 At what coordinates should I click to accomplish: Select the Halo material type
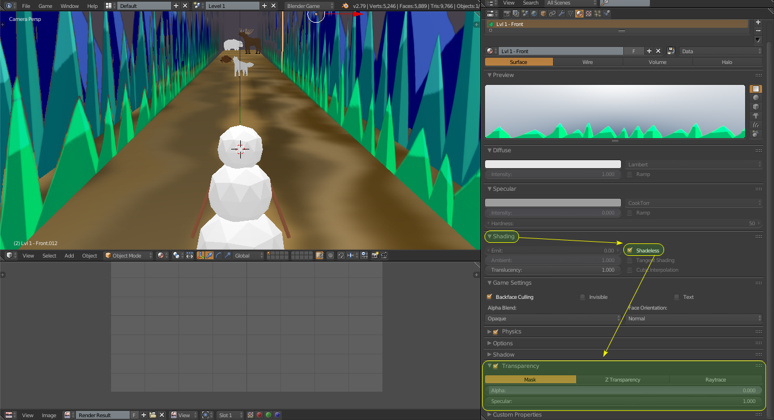pyautogui.click(x=727, y=62)
